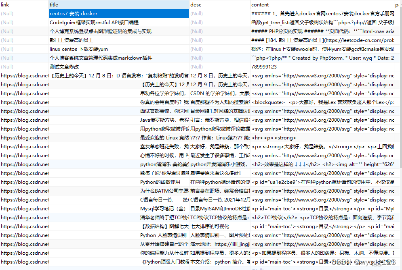Select title cell 'Python 人脸表情识别'
This screenshot has height=270, width=402.
pyautogui.click(x=119, y=235)
